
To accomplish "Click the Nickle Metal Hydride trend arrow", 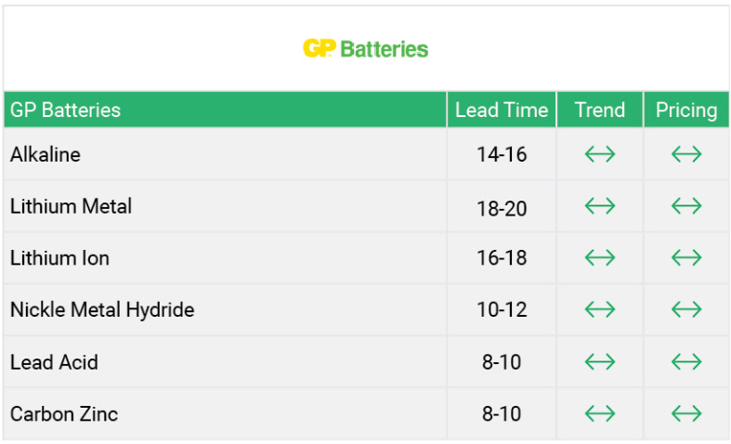I will click(x=600, y=309).
